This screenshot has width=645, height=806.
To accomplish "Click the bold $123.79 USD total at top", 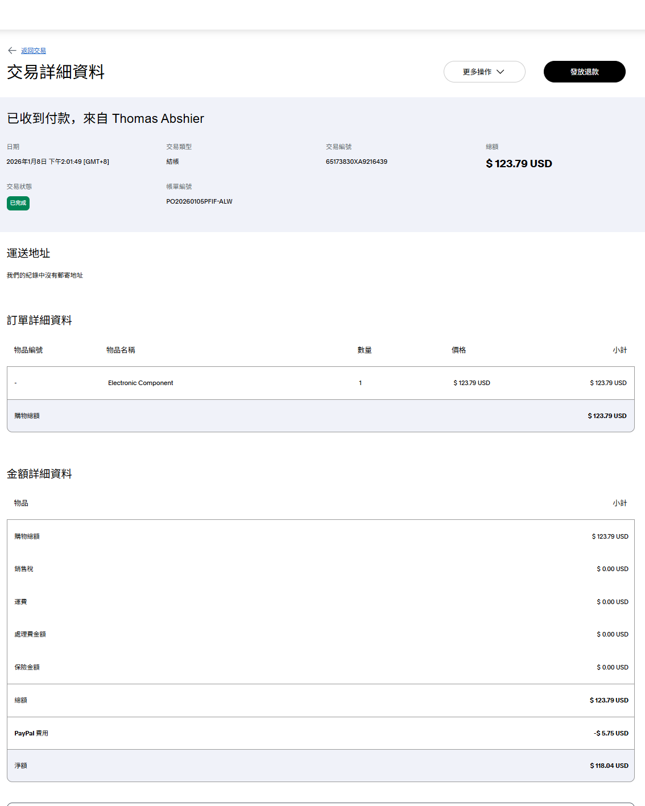I will [519, 164].
